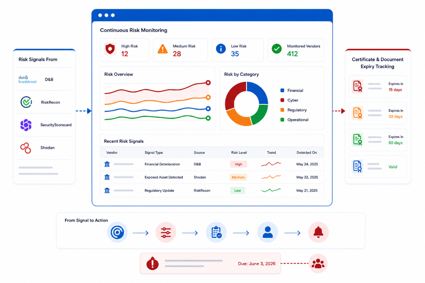425x283 pixels.
Task: Click the red exclamation alert icon
Action: 152,263
